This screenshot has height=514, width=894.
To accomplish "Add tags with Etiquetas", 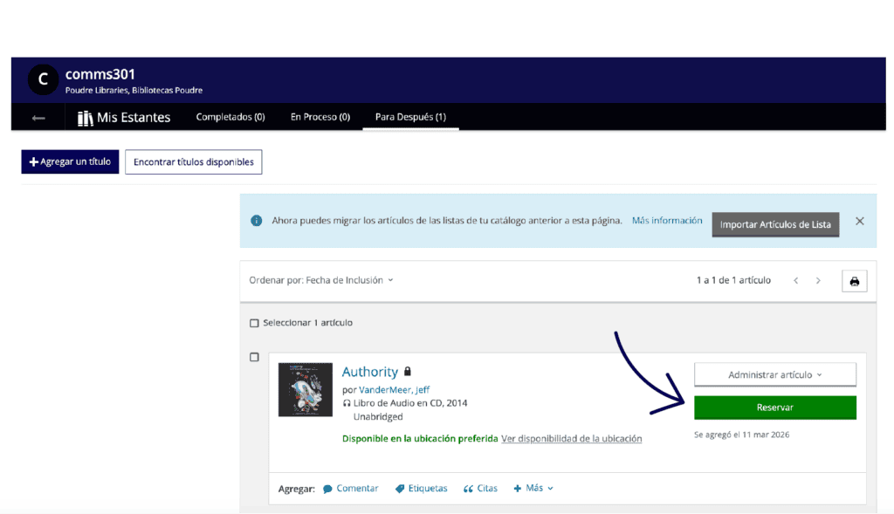I will [421, 489].
